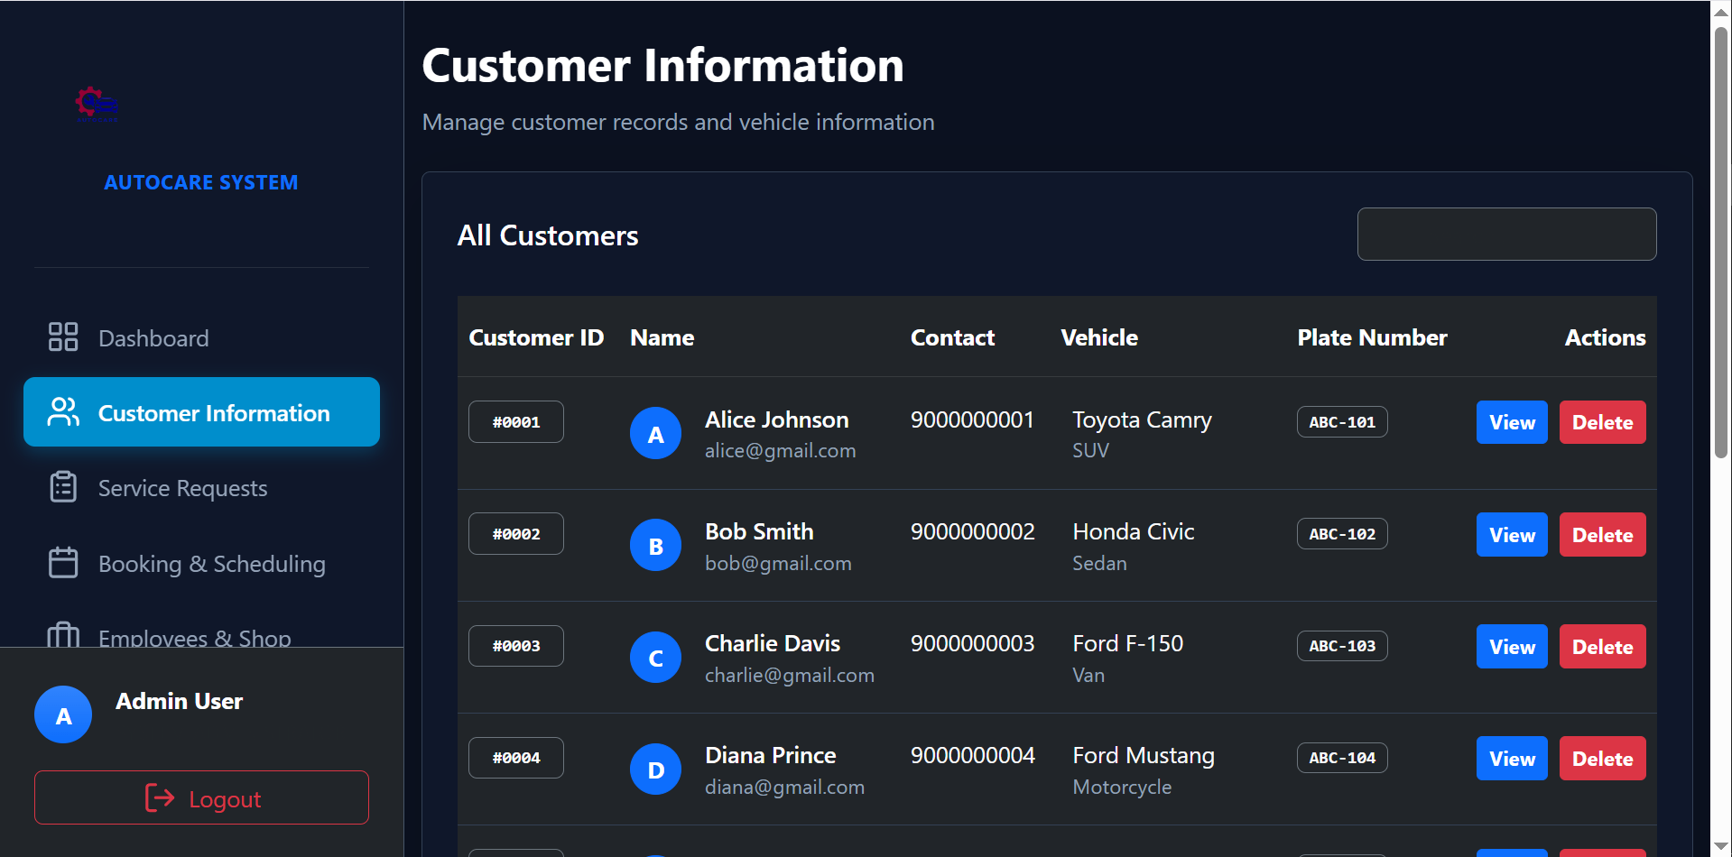Viewport: 1732px width, 857px height.
Task: Click the Actions column header
Action: [x=1605, y=337]
